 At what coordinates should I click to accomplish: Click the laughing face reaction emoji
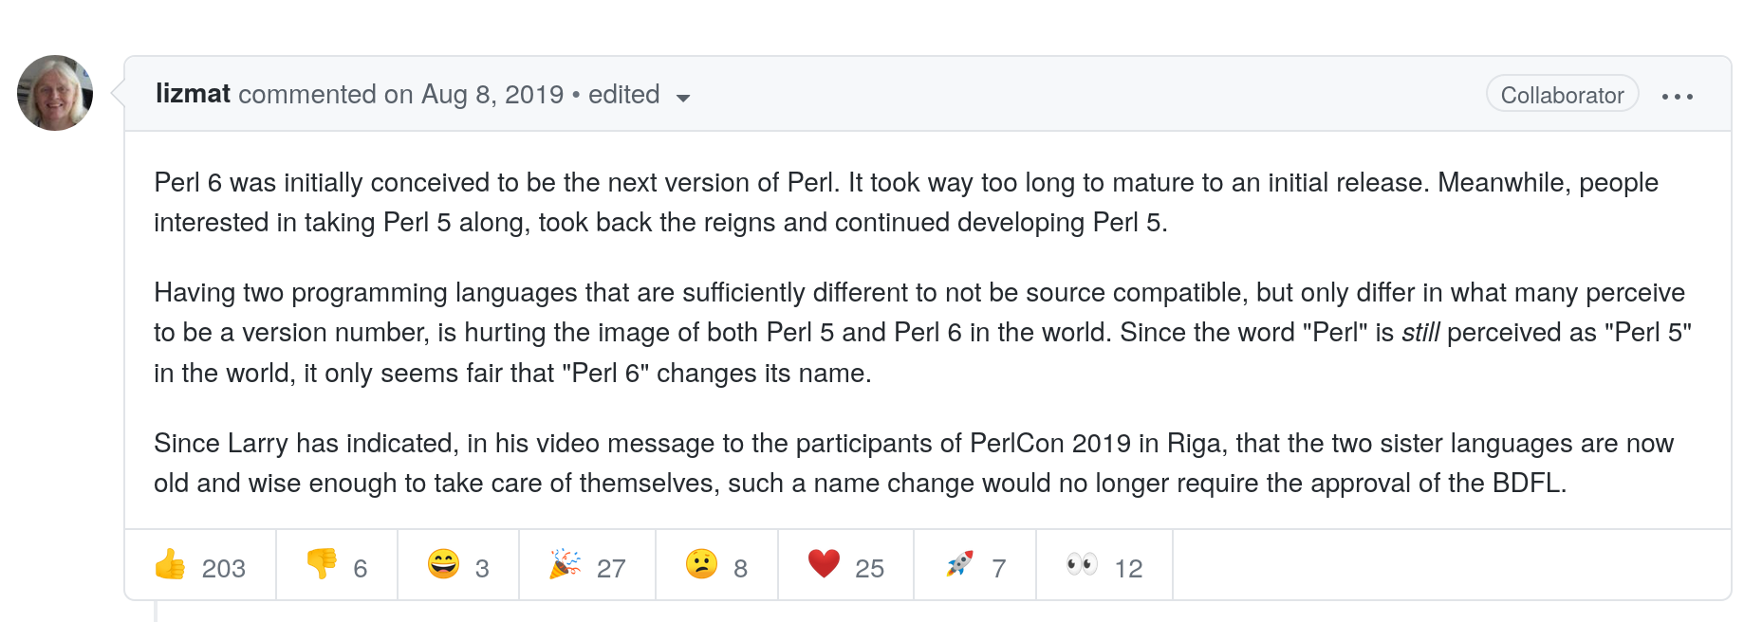[443, 565]
